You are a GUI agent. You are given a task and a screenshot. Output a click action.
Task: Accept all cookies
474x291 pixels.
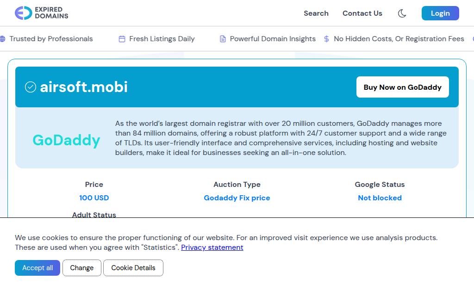37,268
